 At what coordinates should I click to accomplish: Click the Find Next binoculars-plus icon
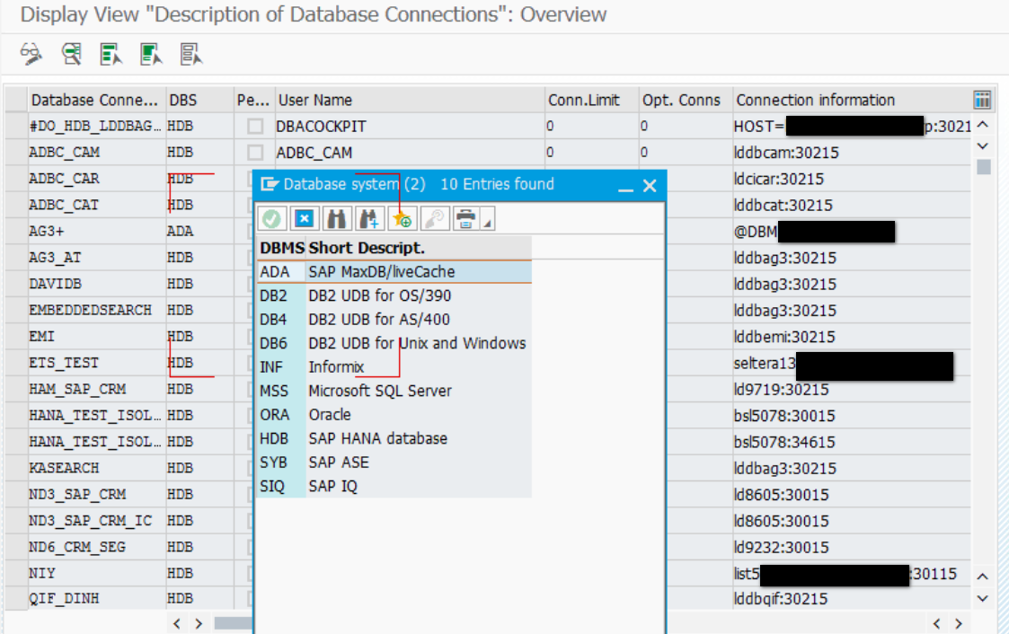369,218
